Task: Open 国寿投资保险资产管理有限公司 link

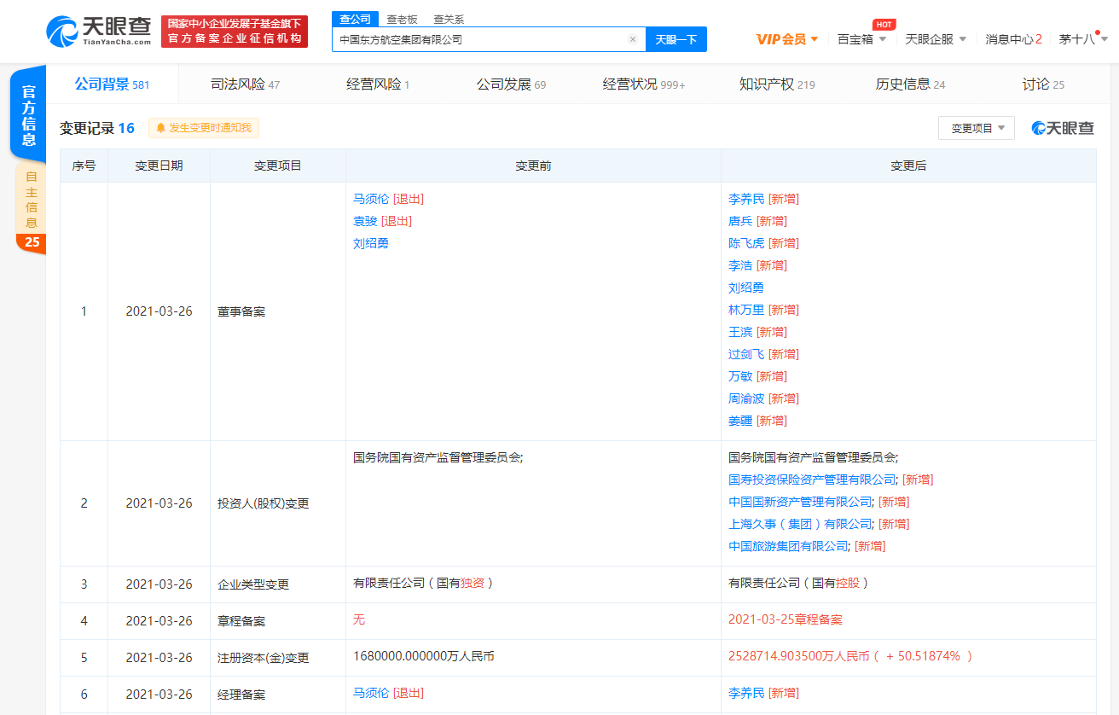Action: (x=812, y=480)
